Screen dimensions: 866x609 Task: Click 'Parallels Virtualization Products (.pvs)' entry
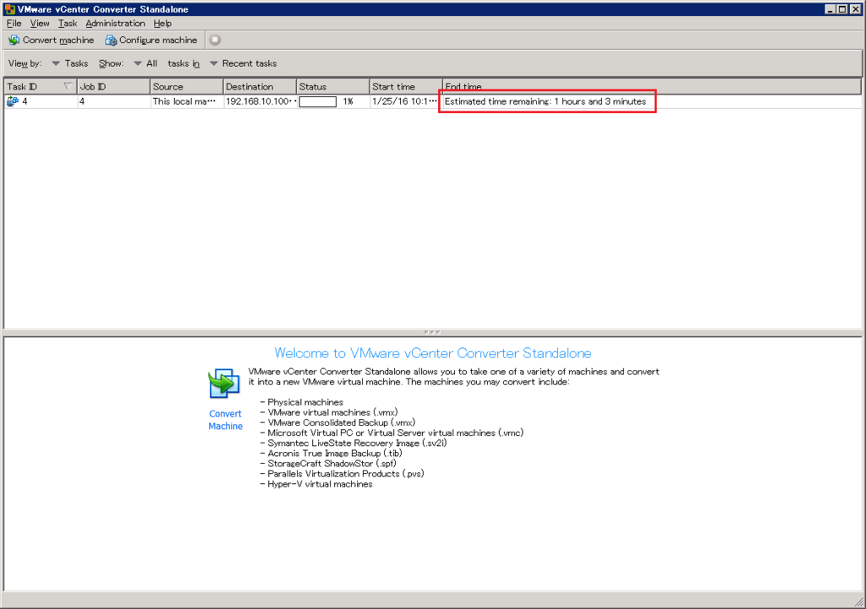pyautogui.click(x=343, y=474)
